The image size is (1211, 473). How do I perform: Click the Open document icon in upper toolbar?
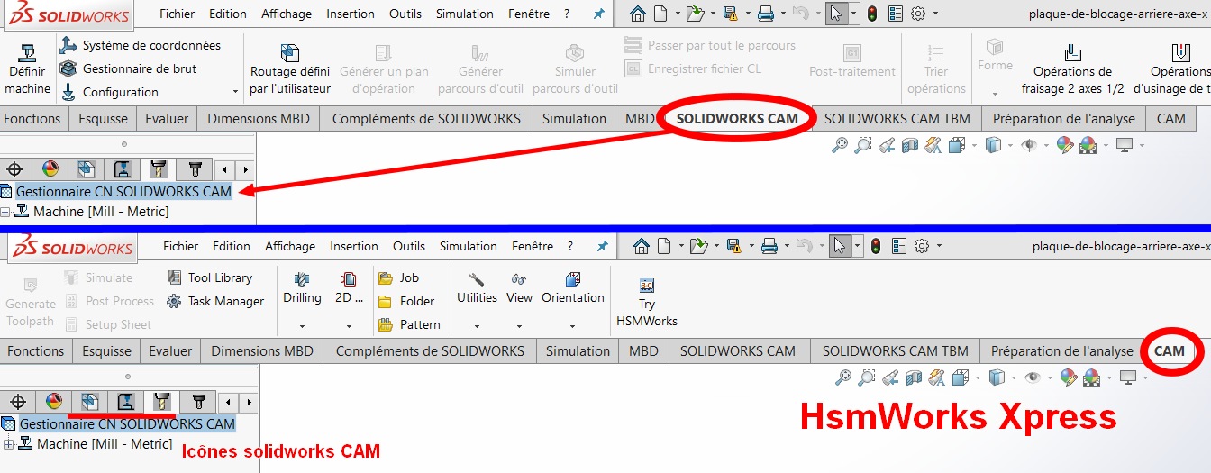pyautogui.click(x=694, y=14)
